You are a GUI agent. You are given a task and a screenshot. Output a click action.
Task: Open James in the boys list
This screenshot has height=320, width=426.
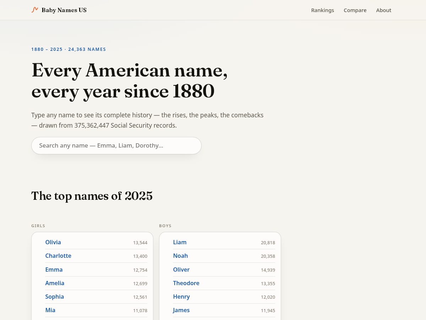point(181,310)
